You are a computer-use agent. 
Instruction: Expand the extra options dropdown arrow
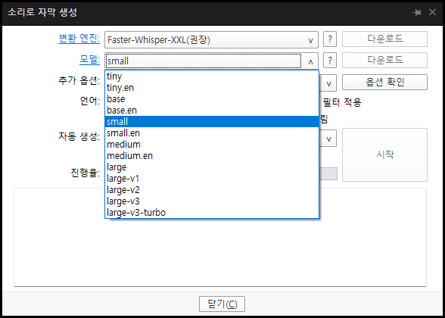coord(328,83)
